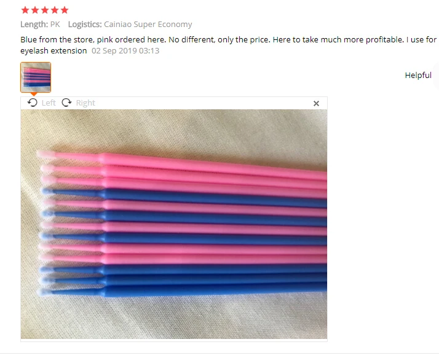Click the first red rating star
This screenshot has width=439, height=358.
pos(25,10)
